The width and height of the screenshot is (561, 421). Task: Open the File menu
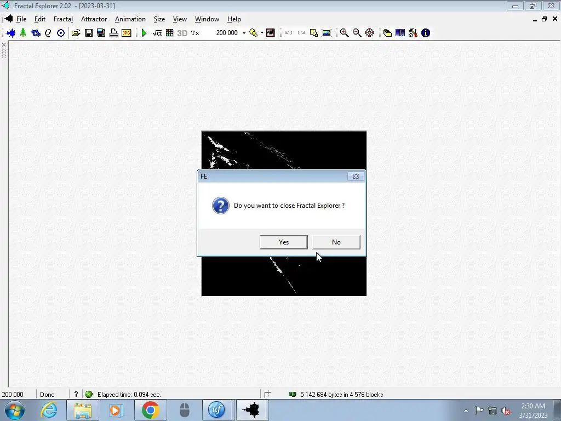pos(21,19)
